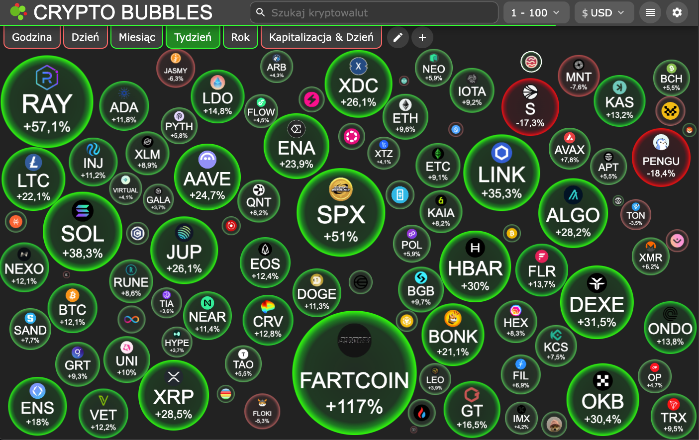Open the Kapitalizacja & Dzień tab

(321, 37)
